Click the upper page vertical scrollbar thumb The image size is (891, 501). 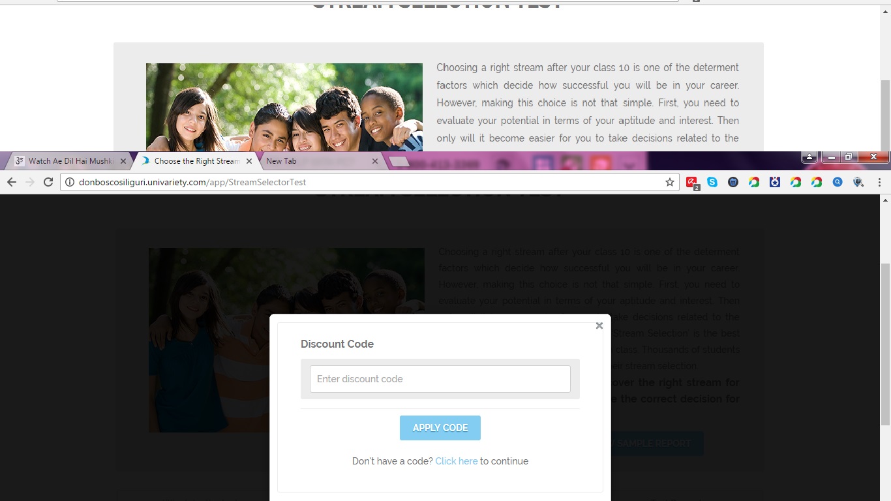[x=885, y=116]
